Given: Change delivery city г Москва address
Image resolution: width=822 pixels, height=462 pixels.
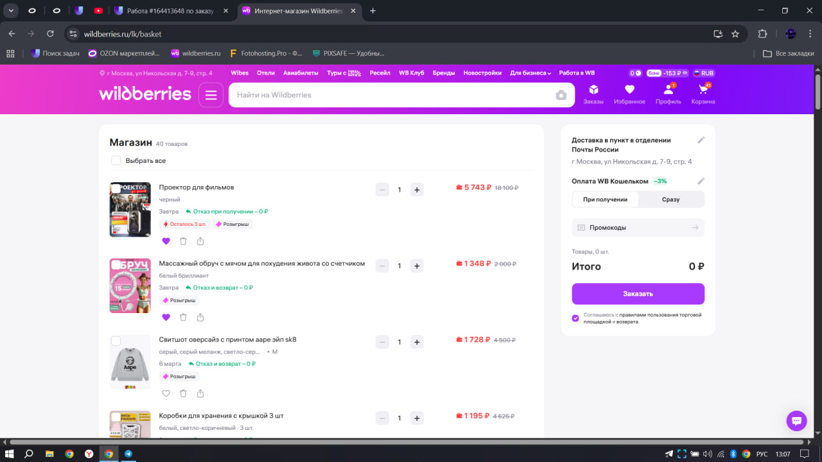Looking at the screenshot, I should tap(156, 73).
